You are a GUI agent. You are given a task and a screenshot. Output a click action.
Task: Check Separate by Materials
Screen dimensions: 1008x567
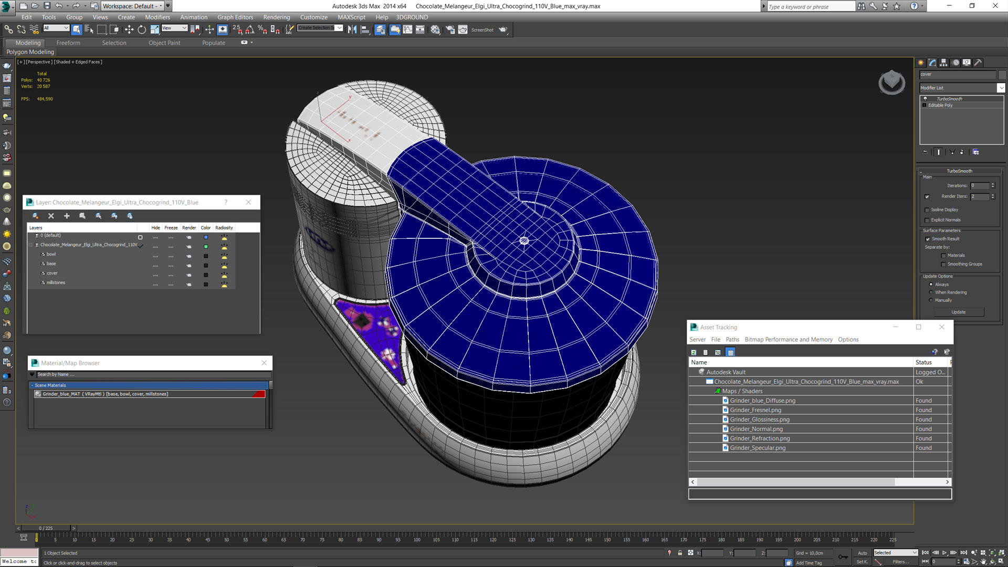coord(943,256)
